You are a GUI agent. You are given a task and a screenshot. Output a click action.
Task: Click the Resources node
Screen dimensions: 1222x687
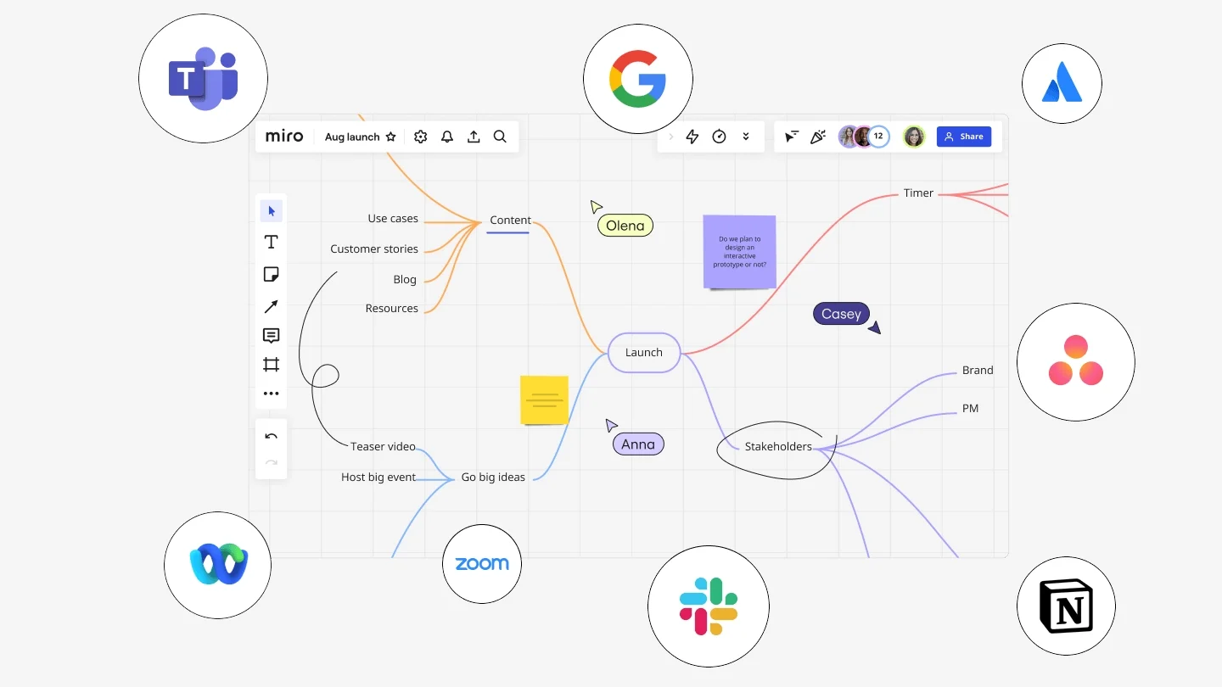392,309
